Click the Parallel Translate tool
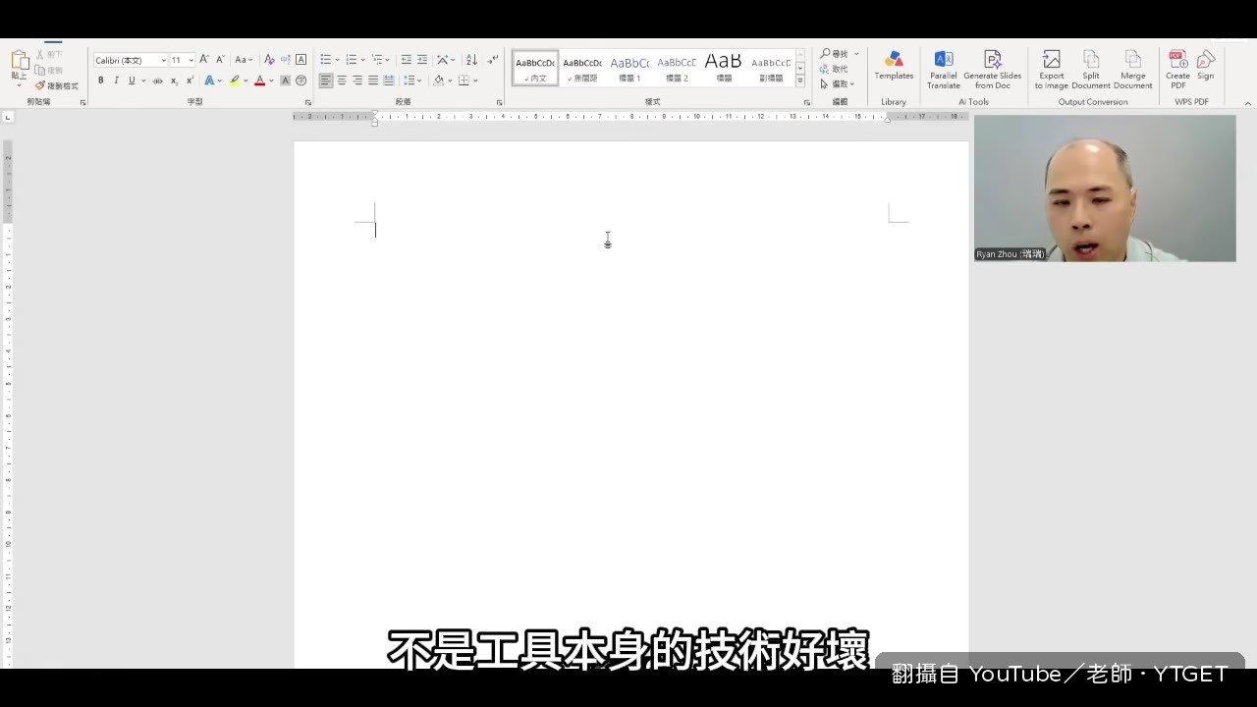This screenshot has height=707, width=1257. pos(944,70)
